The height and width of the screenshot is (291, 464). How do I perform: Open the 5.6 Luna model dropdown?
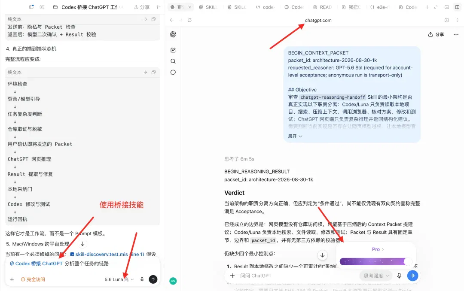point(119,279)
